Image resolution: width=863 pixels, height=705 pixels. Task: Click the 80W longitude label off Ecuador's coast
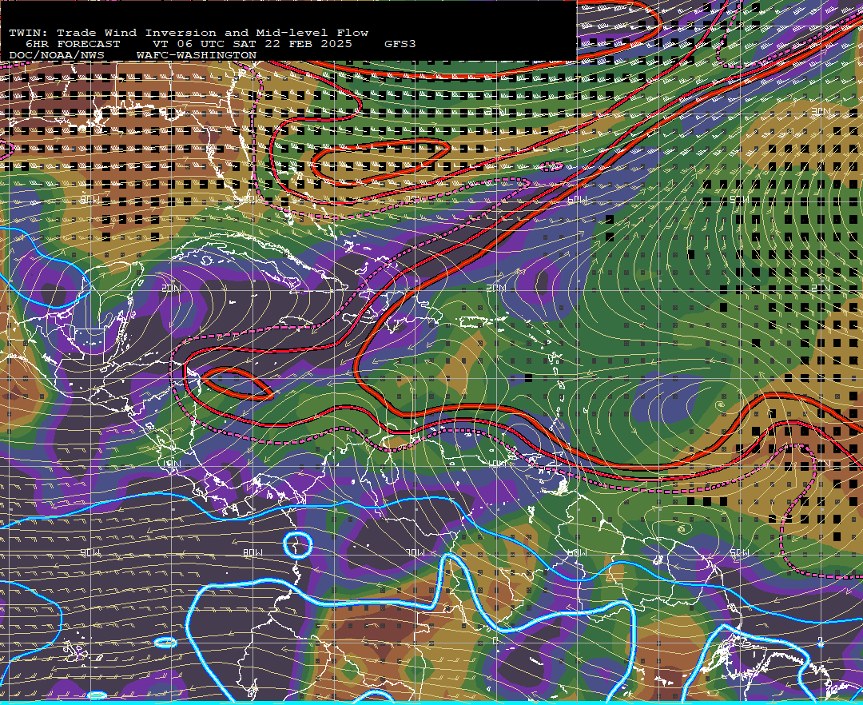(x=253, y=552)
